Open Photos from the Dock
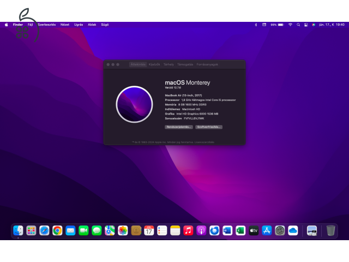The height and width of the screenshot is (262, 349). pos(123,230)
